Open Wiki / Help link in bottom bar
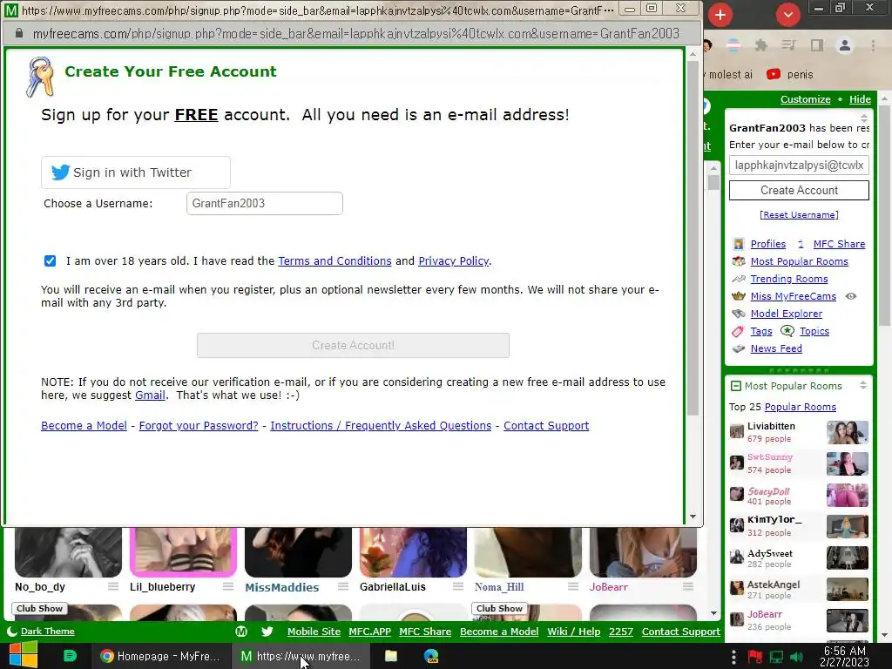Image resolution: width=892 pixels, height=669 pixels. click(573, 632)
